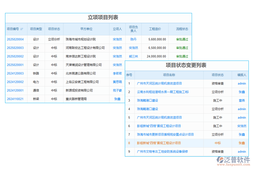The image size is (253, 169).
Task: Open 广州市天河区统计局机房改造项目 name link
Action: (159, 83)
